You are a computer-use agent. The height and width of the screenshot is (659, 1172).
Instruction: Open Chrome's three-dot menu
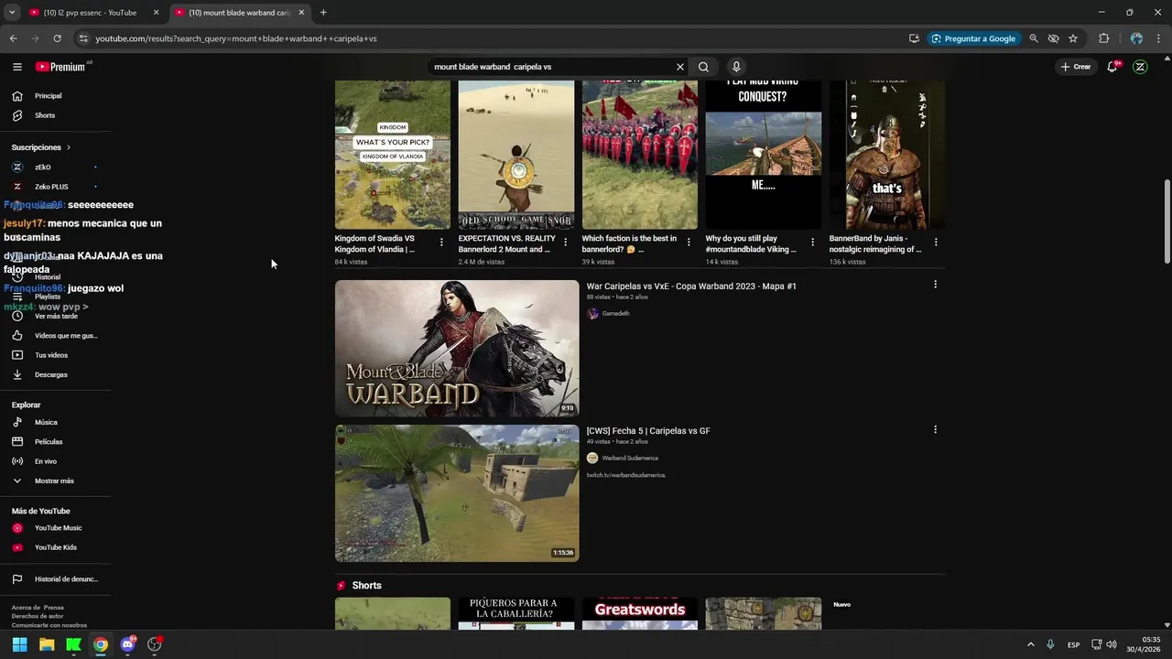[1157, 38]
